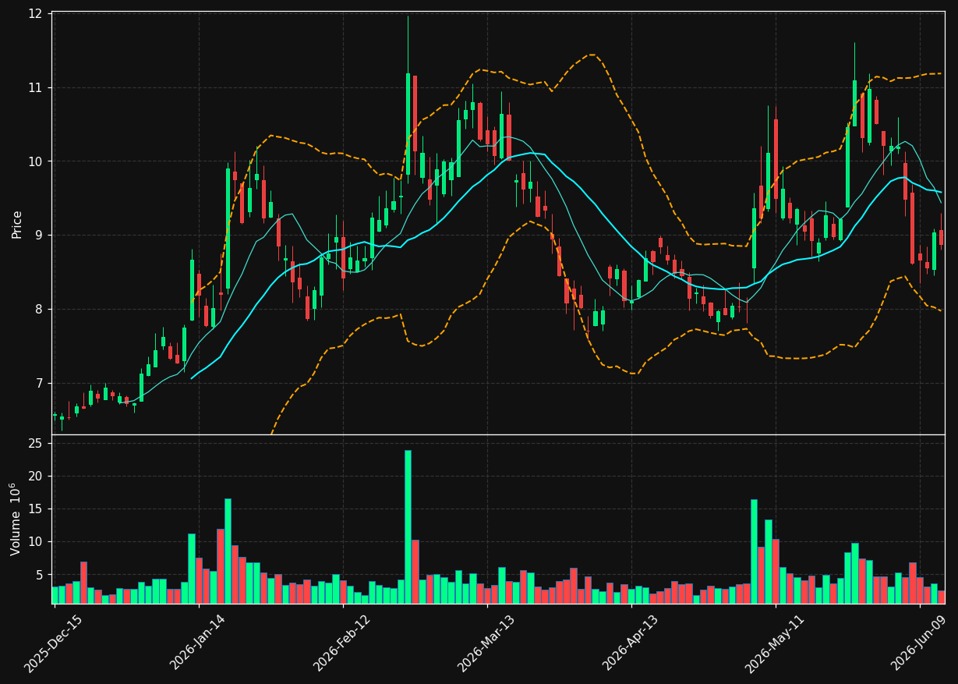Click price axis value 11

tap(36, 87)
